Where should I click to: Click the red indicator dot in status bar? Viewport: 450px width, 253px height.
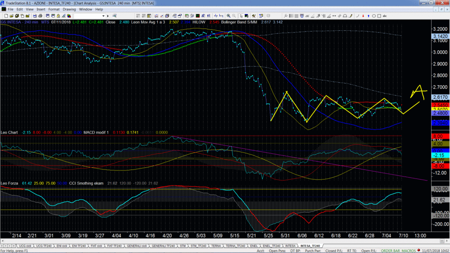(419, 250)
